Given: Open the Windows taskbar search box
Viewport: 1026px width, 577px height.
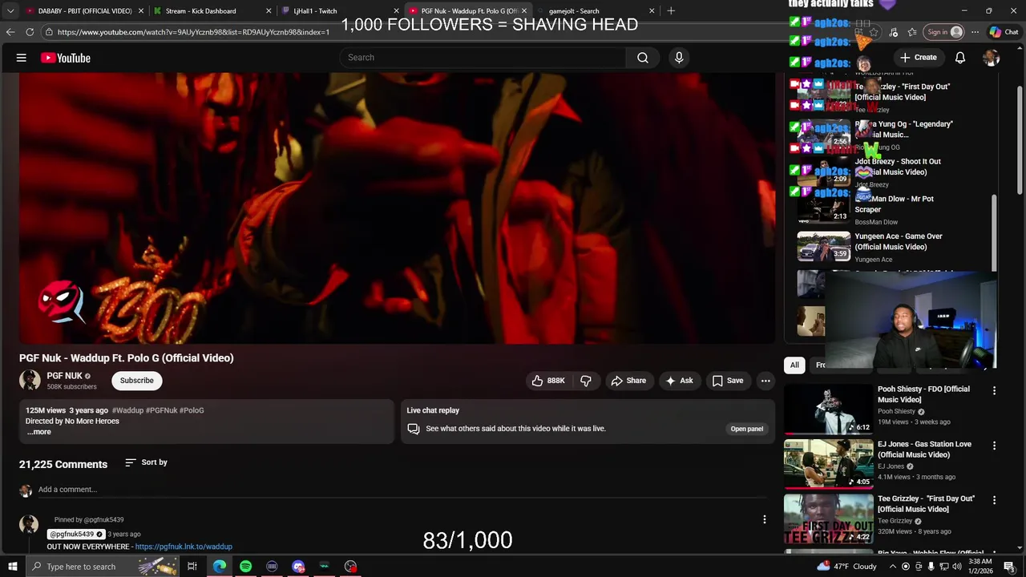Looking at the screenshot, I should point(103,567).
